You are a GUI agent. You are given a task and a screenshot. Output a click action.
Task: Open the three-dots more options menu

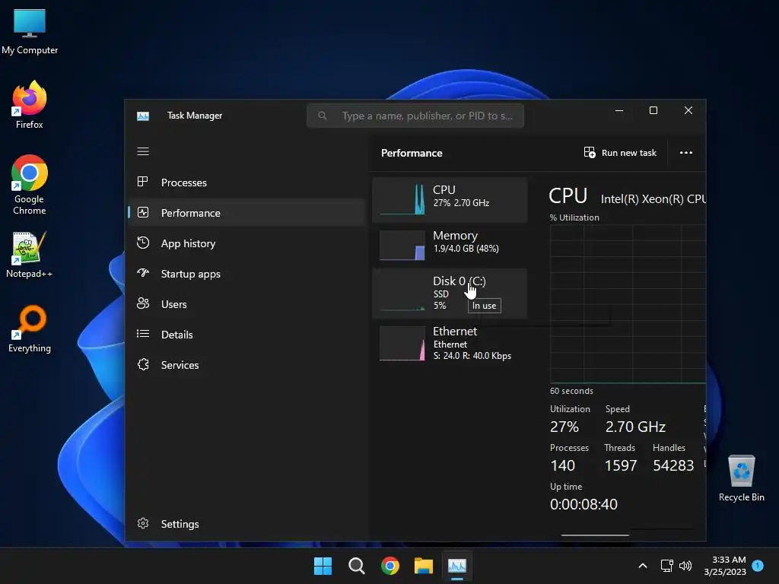point(686,152)
